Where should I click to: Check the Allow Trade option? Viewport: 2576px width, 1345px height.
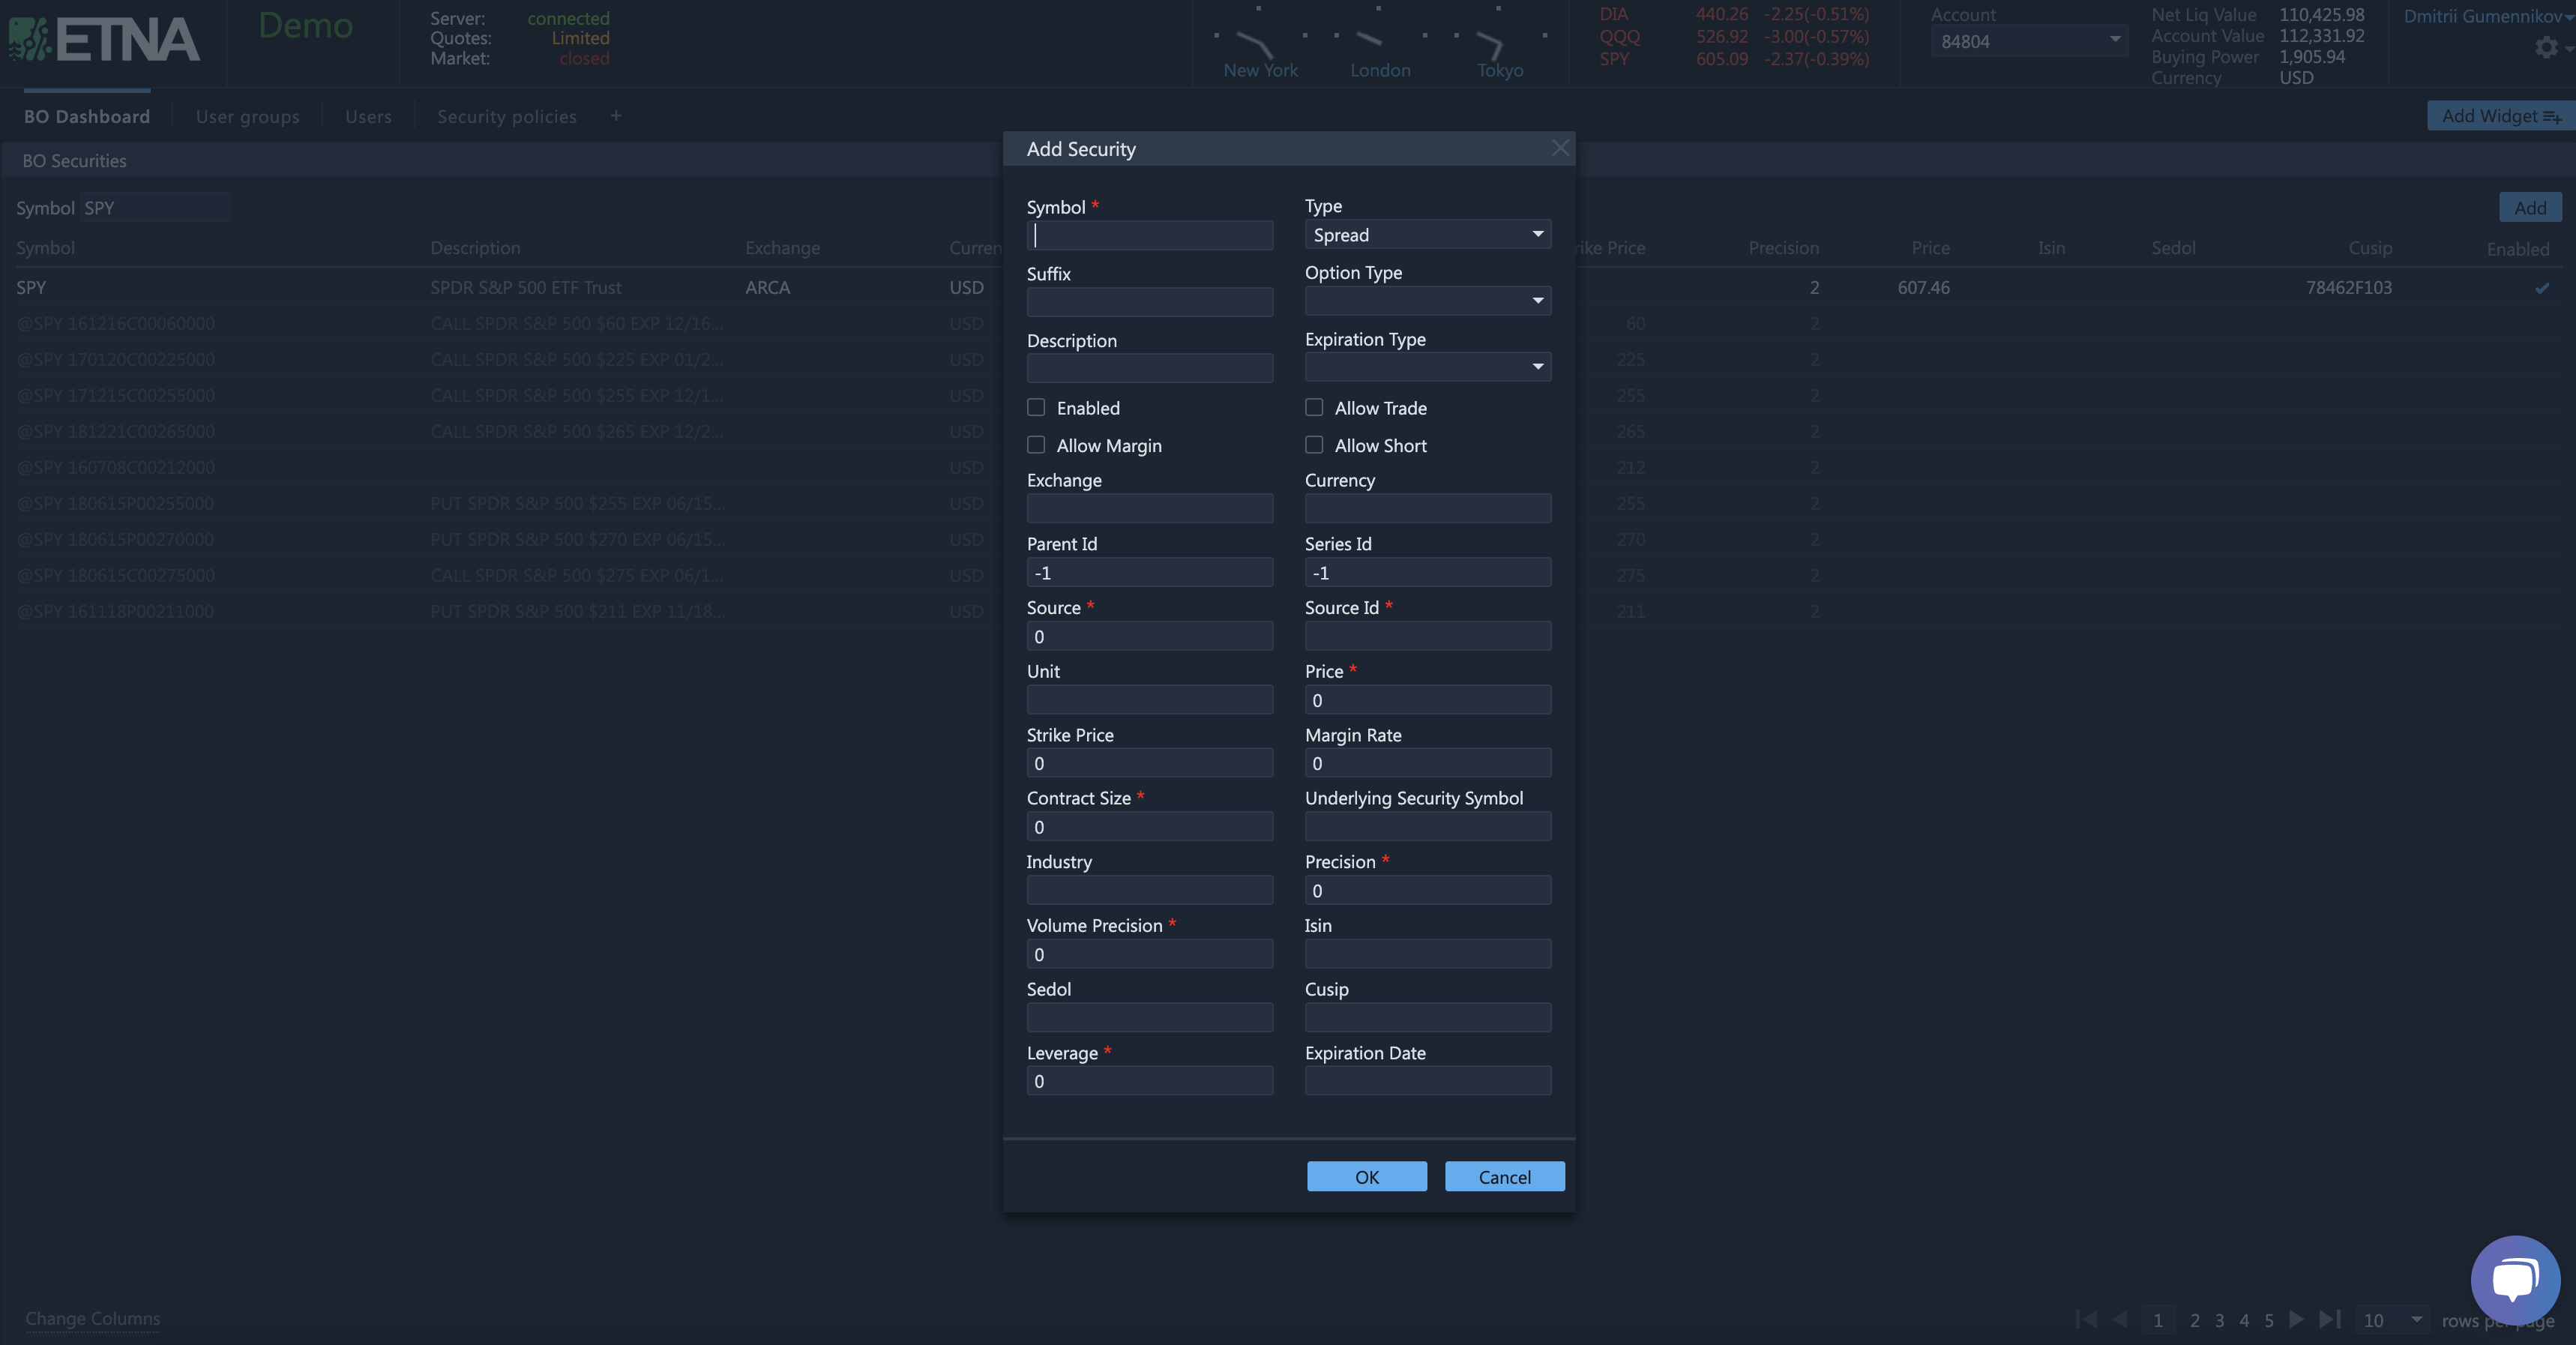pos(1313,407)
